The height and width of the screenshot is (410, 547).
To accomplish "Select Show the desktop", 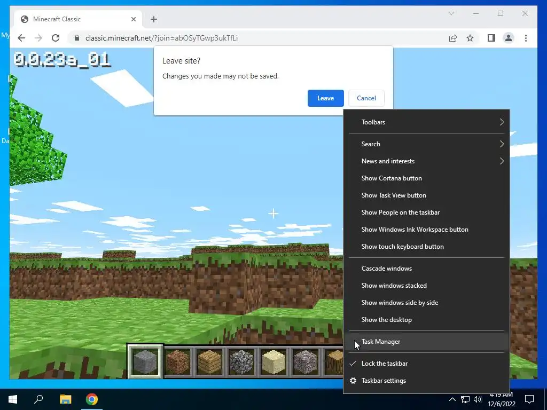I will click(427, 320).
